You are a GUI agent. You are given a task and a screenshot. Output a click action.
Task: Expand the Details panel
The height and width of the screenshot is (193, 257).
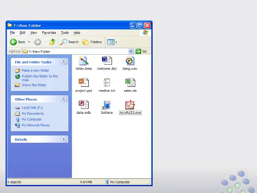coord(63,139)
